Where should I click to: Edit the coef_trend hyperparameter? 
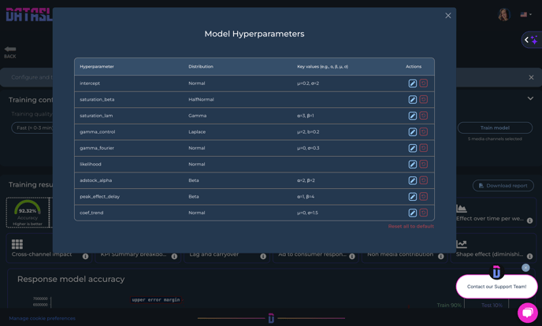(x=412, y=213)
